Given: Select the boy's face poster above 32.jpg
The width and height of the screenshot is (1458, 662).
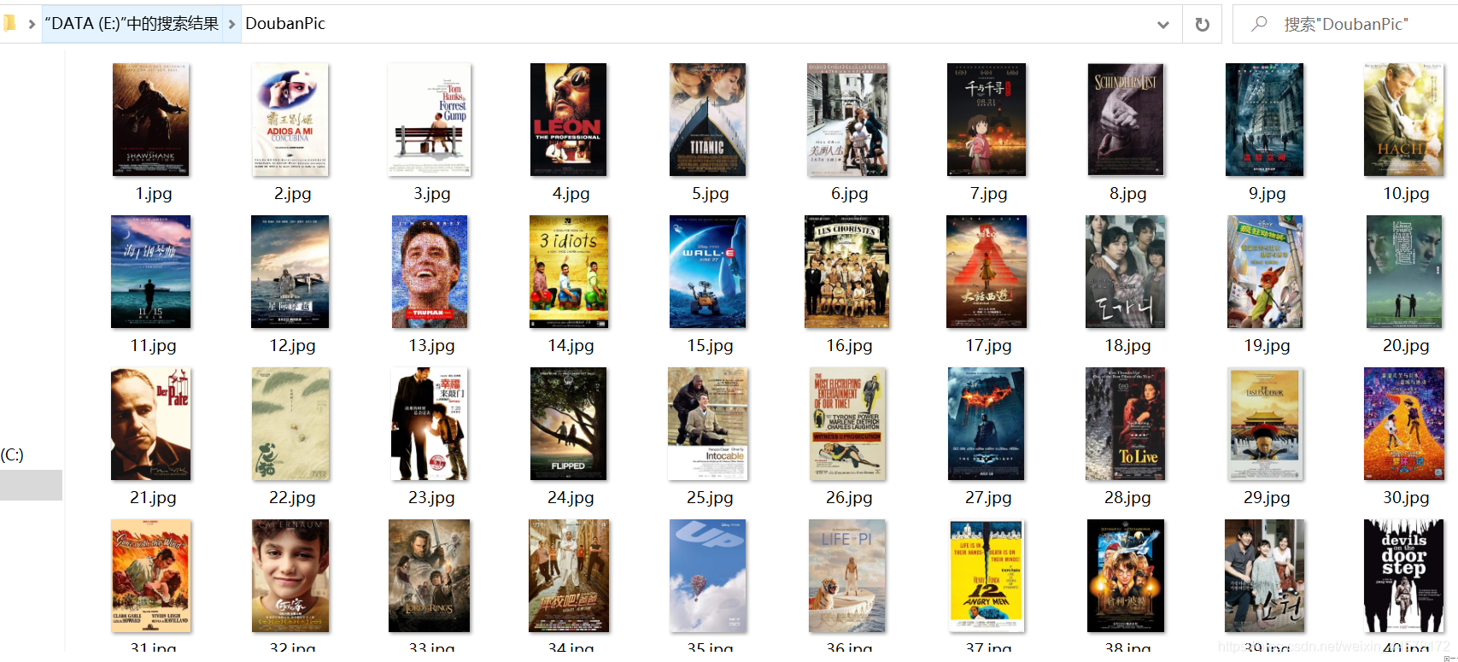Looking at the screenshot, I should [x=290, y=576].
